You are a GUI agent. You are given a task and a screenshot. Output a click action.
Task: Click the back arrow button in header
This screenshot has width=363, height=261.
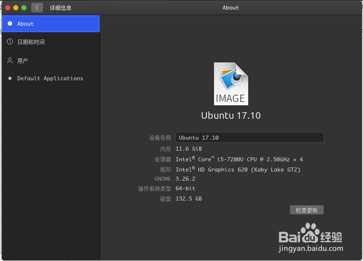[x=37, y=8]
